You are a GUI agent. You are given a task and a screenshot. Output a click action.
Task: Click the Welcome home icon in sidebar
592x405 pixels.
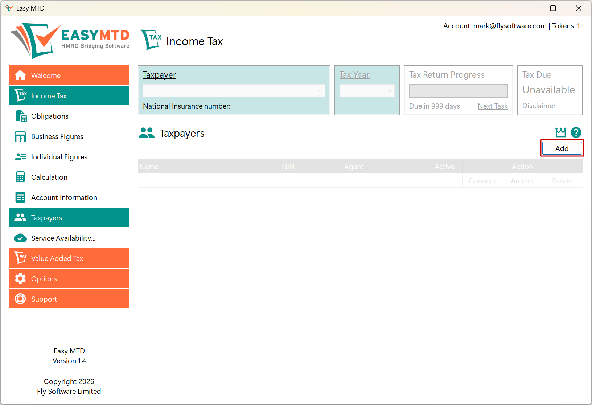pyautogui.click(x=20, y=75)
